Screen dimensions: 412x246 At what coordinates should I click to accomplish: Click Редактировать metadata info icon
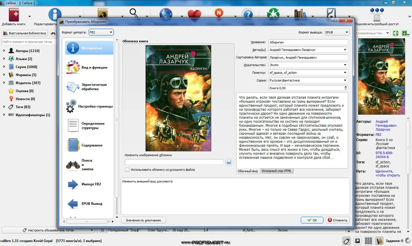coord(54,14)
